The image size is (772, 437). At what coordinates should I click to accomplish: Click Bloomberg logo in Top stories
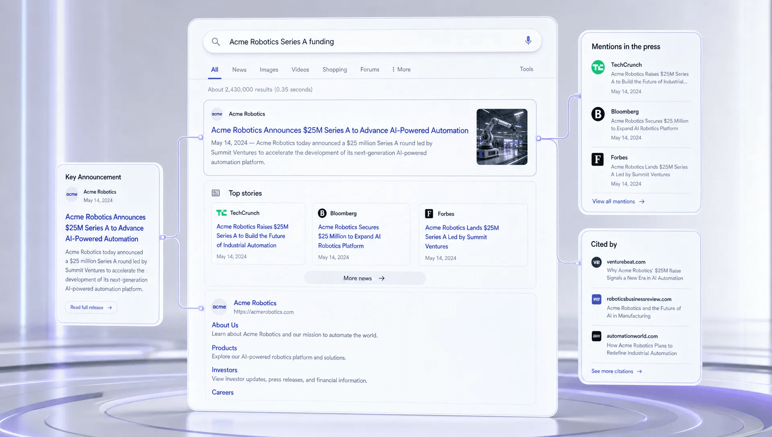(322, 213)
